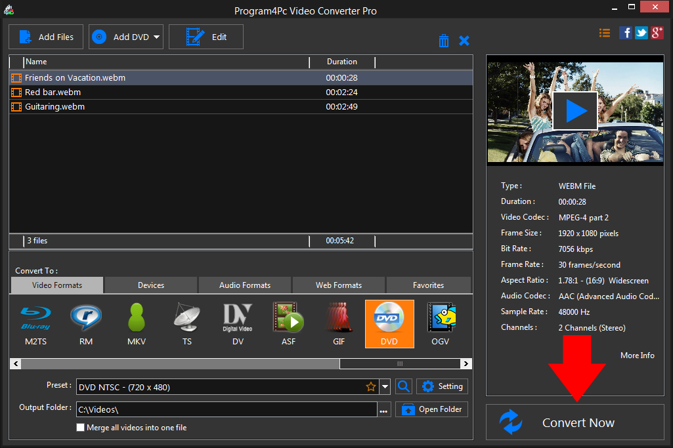Screen dimensions: 673x448
Task: Enable Merge all videos into one file
Action: pos(80,427)
